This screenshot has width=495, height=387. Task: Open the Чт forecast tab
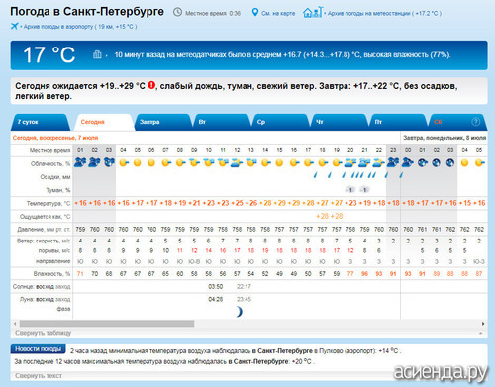point(340,122)
